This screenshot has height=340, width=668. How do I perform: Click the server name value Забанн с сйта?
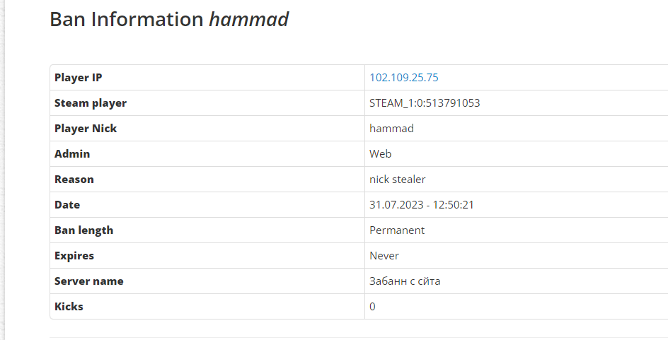point(405,281)
